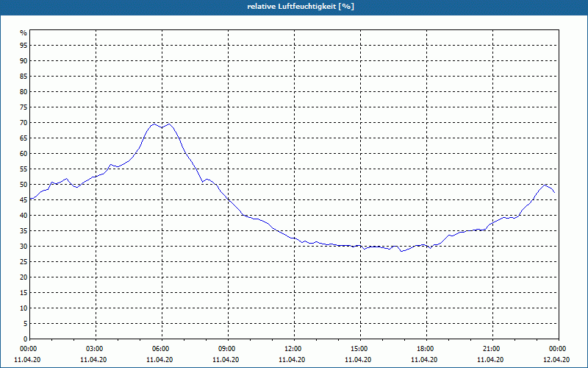Click y-axis label 30
The width and height of the screenshot is (588, 368).
coord(24,247)
